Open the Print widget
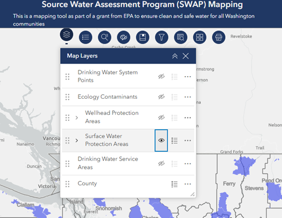This screenshot has height=218, width=282. click(219, 38)
